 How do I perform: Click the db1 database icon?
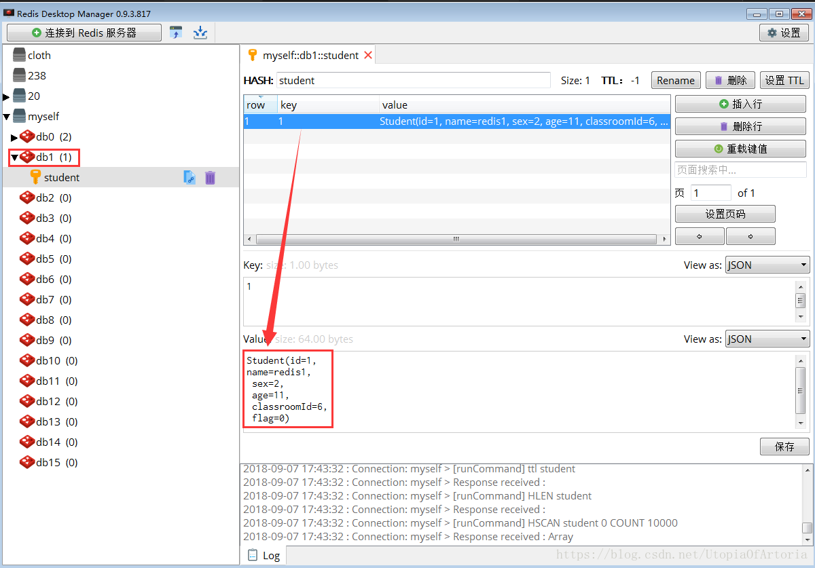27,157
